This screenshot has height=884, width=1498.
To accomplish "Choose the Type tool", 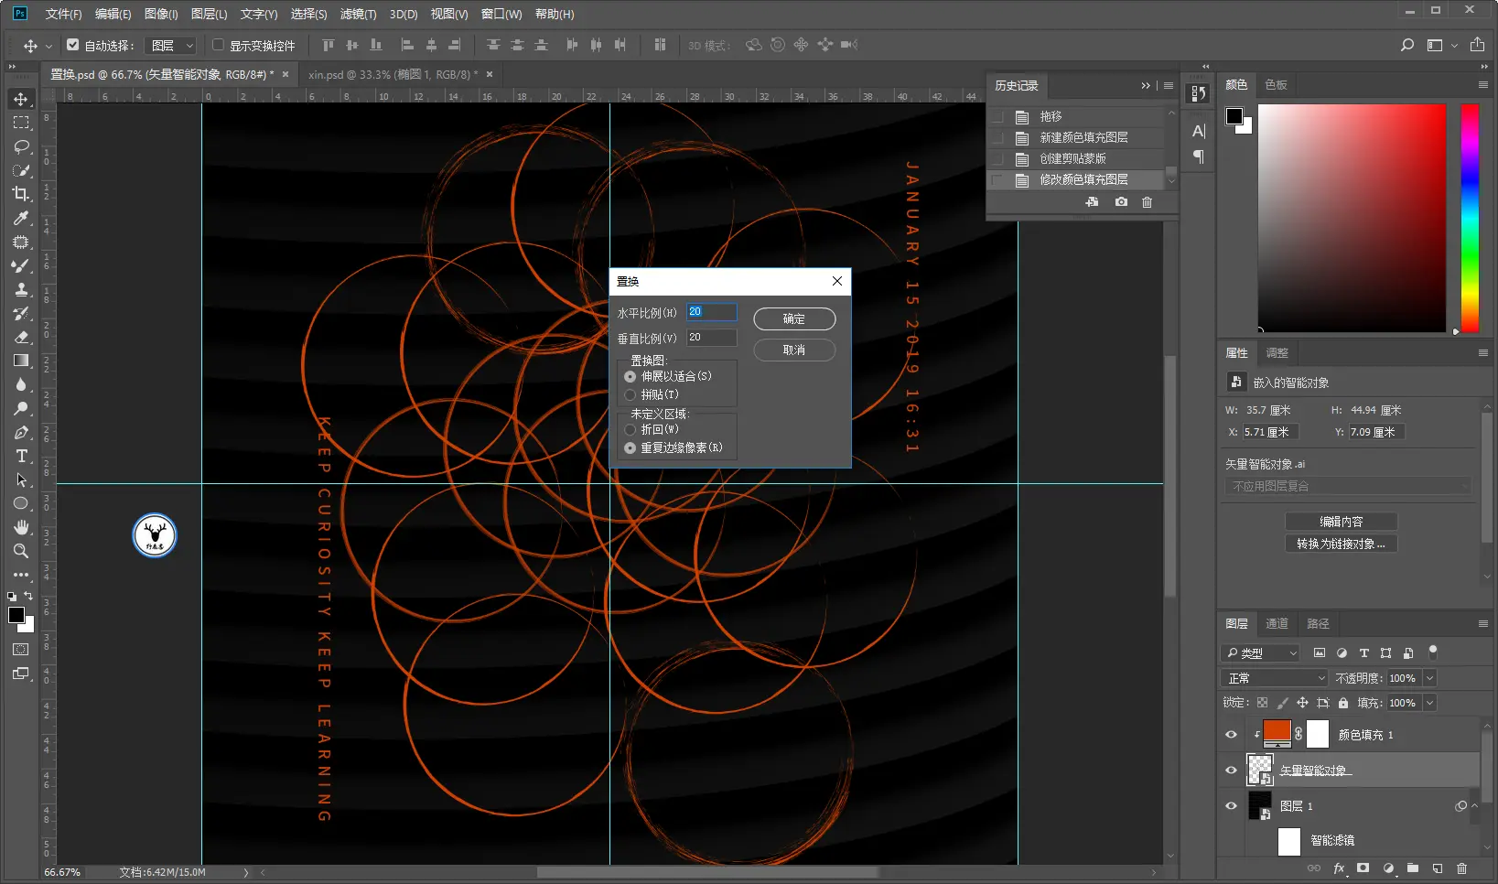I will 21,456.
